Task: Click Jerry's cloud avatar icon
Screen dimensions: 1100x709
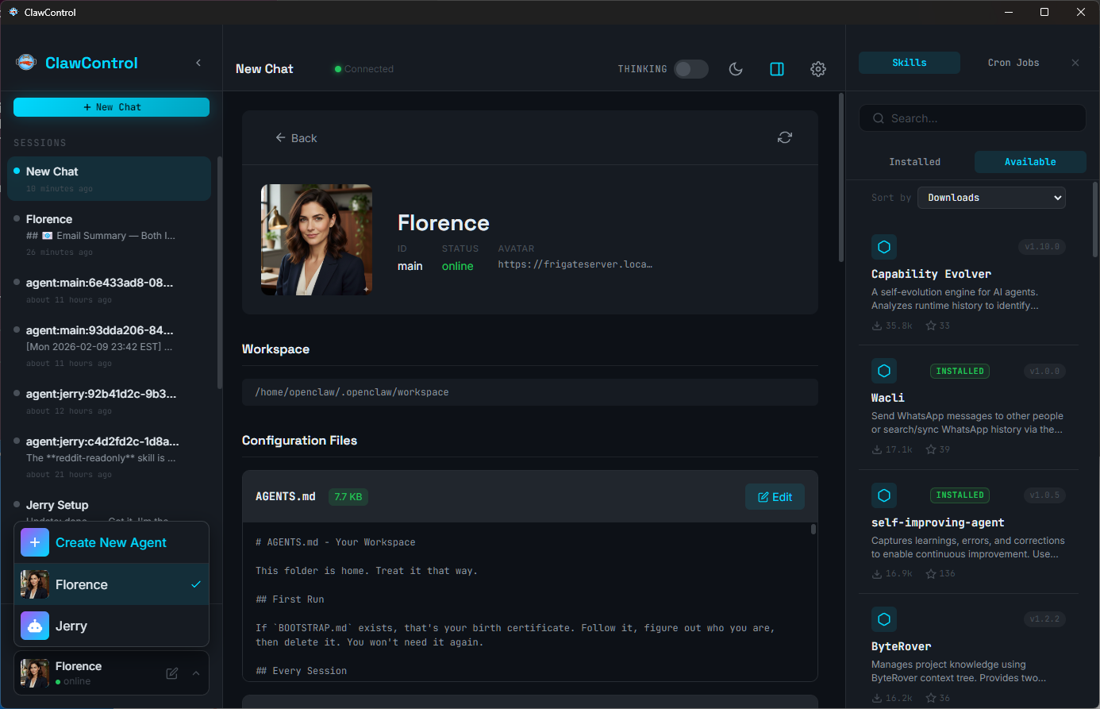Action: click(x=34, y=626)
